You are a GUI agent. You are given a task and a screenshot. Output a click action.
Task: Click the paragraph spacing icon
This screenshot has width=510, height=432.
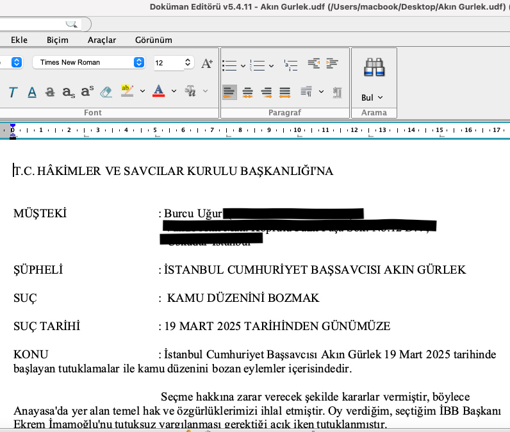click(x=306, y=92)
